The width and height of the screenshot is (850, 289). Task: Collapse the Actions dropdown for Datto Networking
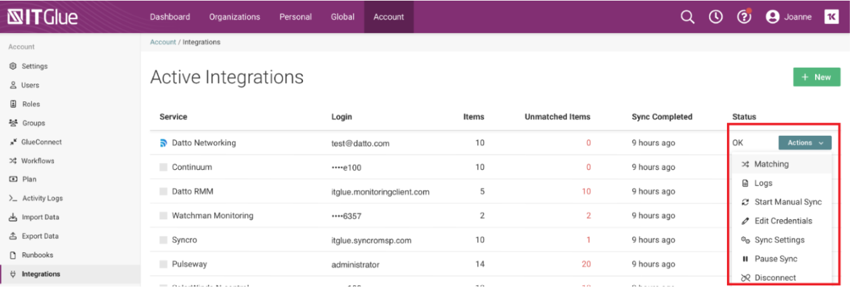click(805, 143)
